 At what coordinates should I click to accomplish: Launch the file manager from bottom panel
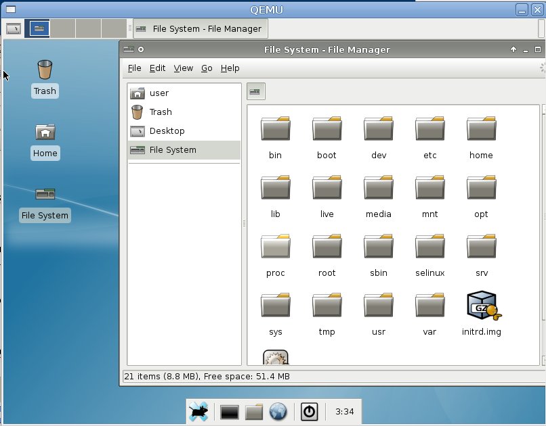coord(253,412)
